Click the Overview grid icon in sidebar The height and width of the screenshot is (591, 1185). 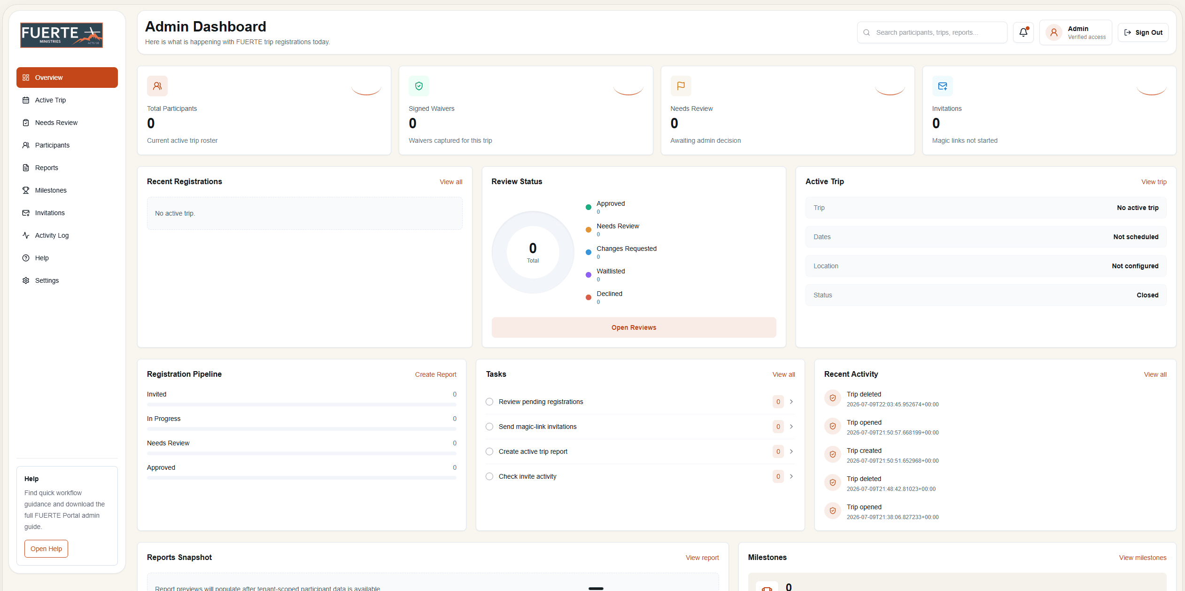pyautogui.click(x=26, y=78)
